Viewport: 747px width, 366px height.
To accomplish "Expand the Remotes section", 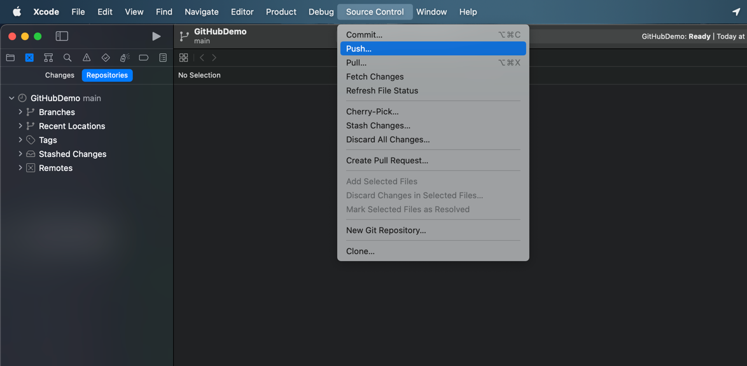I will [x=20, y=168].
